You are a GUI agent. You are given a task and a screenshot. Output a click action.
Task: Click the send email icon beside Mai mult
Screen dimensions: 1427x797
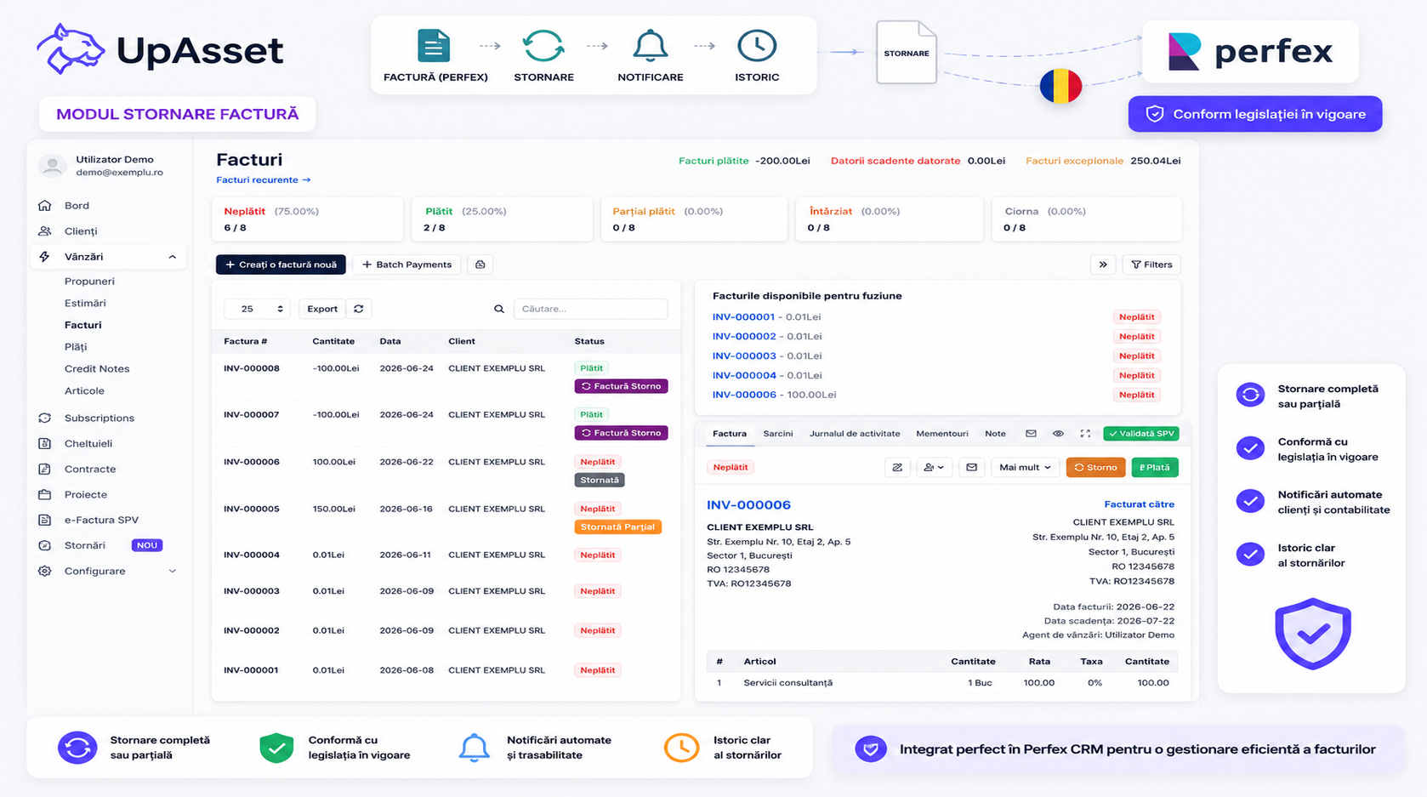point(971,467)
